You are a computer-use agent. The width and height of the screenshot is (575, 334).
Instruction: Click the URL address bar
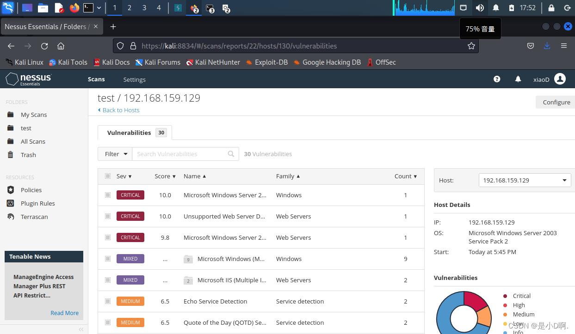[x=296, y=46]
